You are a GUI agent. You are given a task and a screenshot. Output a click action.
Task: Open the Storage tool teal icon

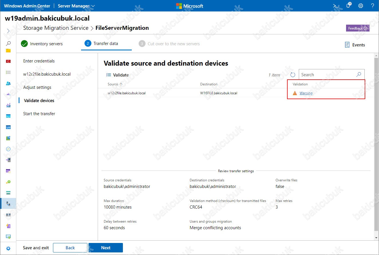8,193
